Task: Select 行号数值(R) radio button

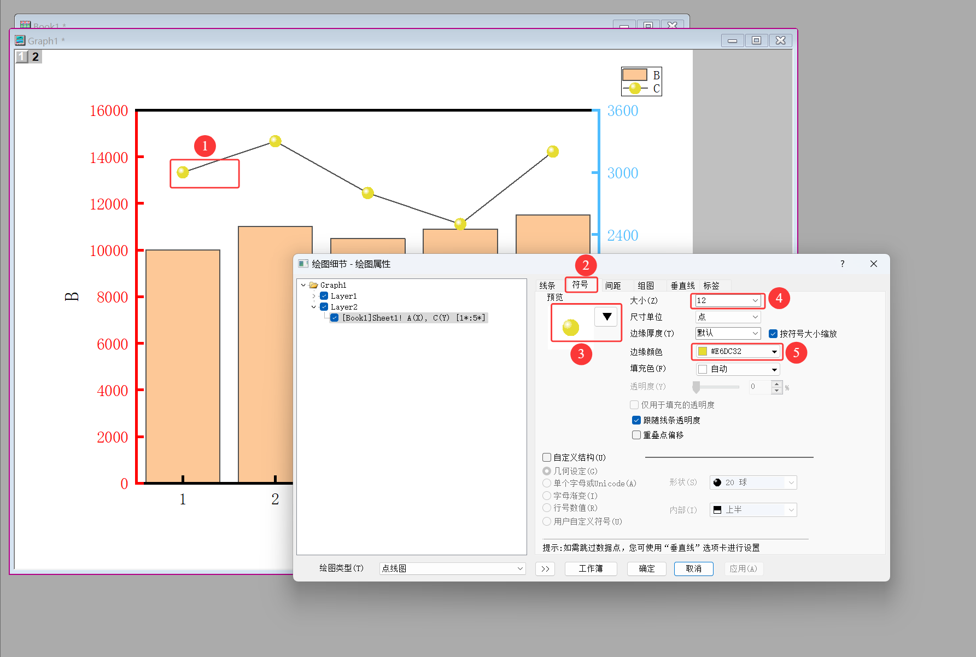Action: (x=547, y=508)
